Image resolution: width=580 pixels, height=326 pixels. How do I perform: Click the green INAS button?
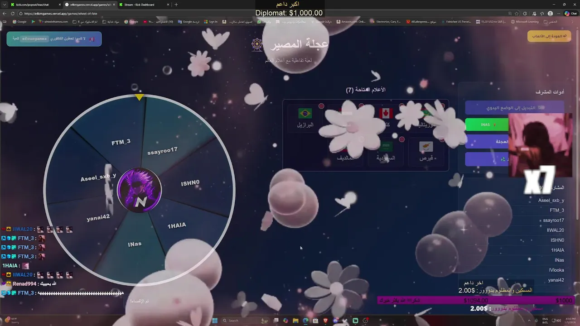487,125
